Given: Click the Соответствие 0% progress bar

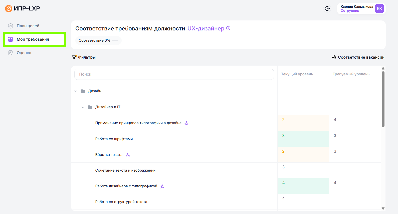Looking at the screenshot, I should [x=115, y=40].
